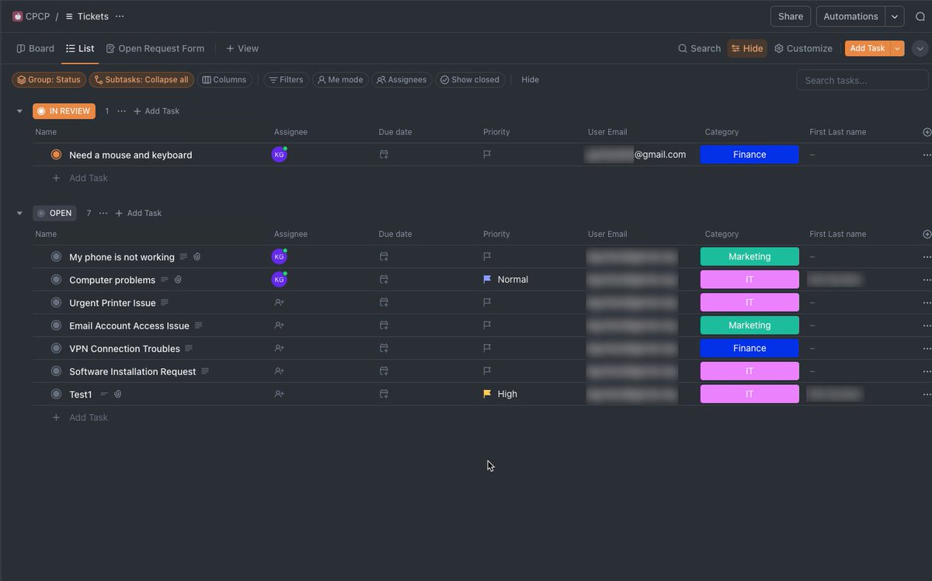Click the assign person icon for VPN Connection Troubles
Image resolution: width=932 pixels, height=581 pixels.
(280, 348)
